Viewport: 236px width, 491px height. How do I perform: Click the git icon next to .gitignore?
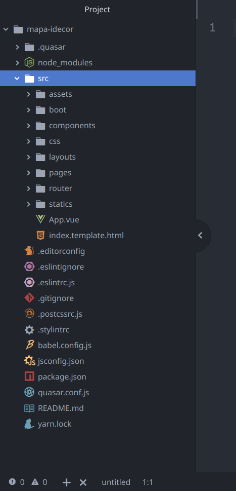[29, 298]
